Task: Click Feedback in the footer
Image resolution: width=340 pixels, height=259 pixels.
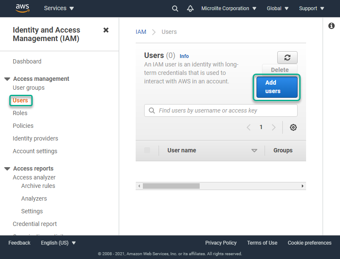Action: [20, 243]
